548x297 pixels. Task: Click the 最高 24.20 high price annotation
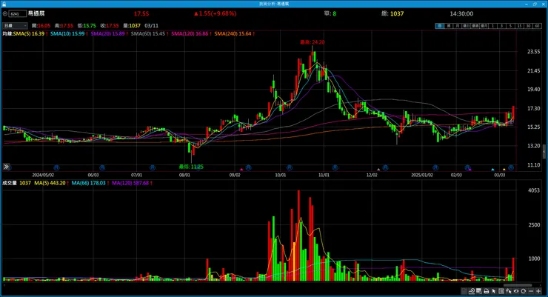click(x=312, y=42)
